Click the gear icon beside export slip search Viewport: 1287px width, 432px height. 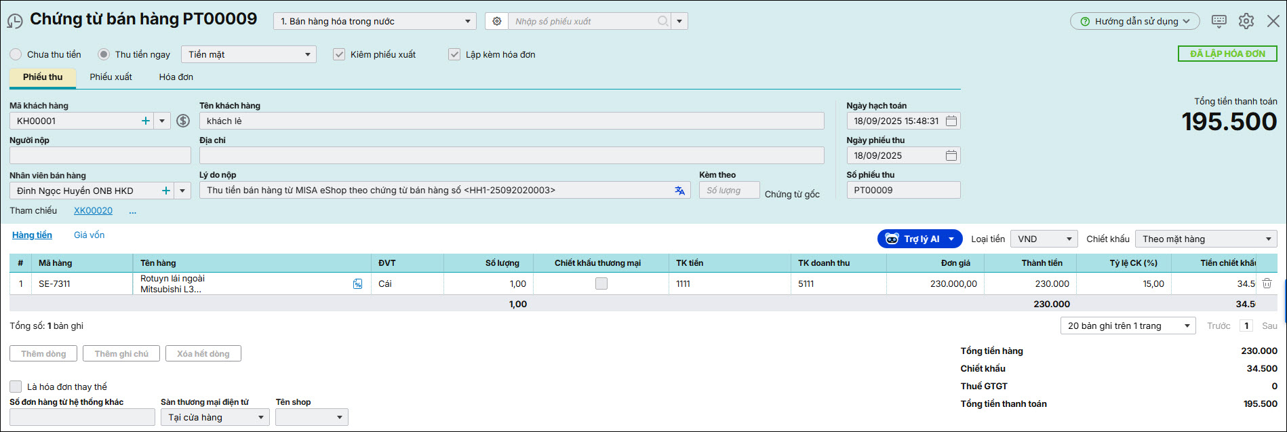click(x=497, y=22)
